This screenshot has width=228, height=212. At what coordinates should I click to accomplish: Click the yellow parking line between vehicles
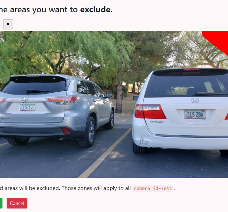[x=105, y=153]
